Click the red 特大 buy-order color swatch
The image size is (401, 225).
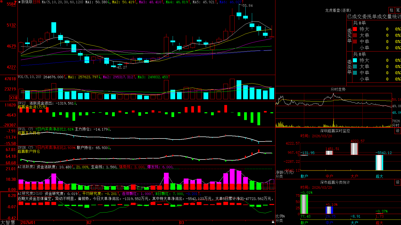(355, 29)
